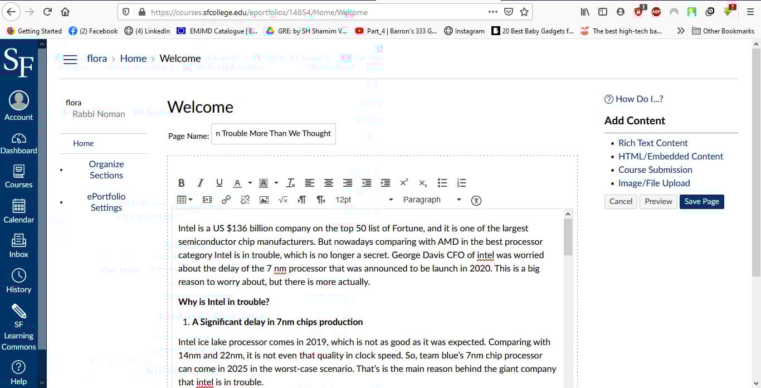The height and width of the screenshot is (388, 761).
Task: Toggle italic text formatting
Action: pos(201,183)
